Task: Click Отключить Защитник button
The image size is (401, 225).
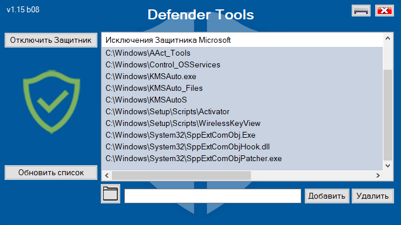Action: pyautogui.click(x=51, y=40)
